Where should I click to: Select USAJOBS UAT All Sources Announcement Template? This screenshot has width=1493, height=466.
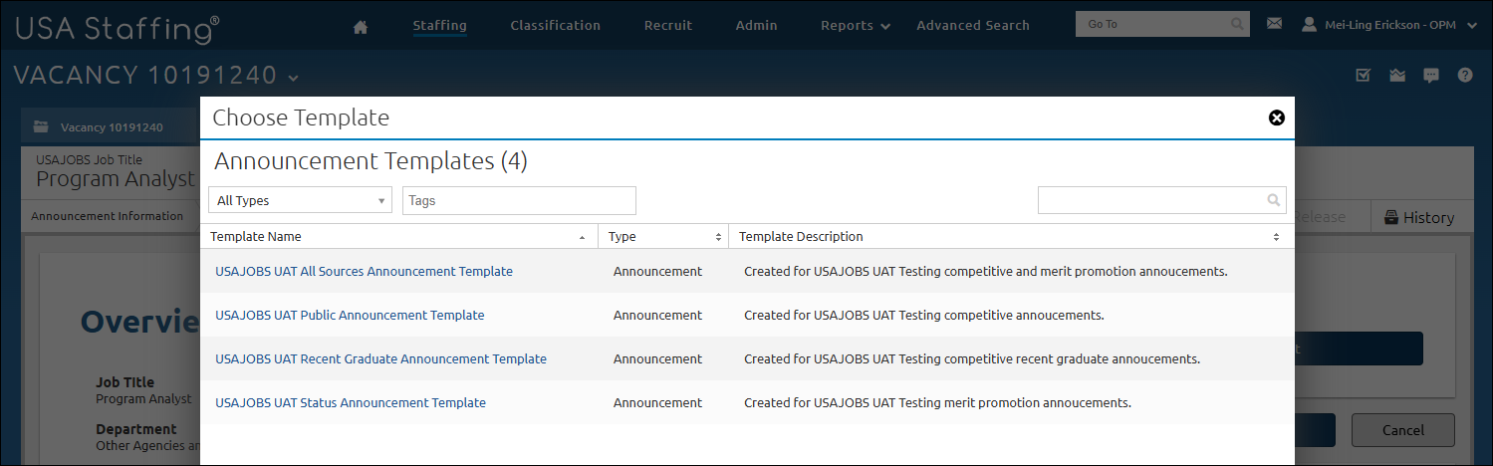pos(364,271)
